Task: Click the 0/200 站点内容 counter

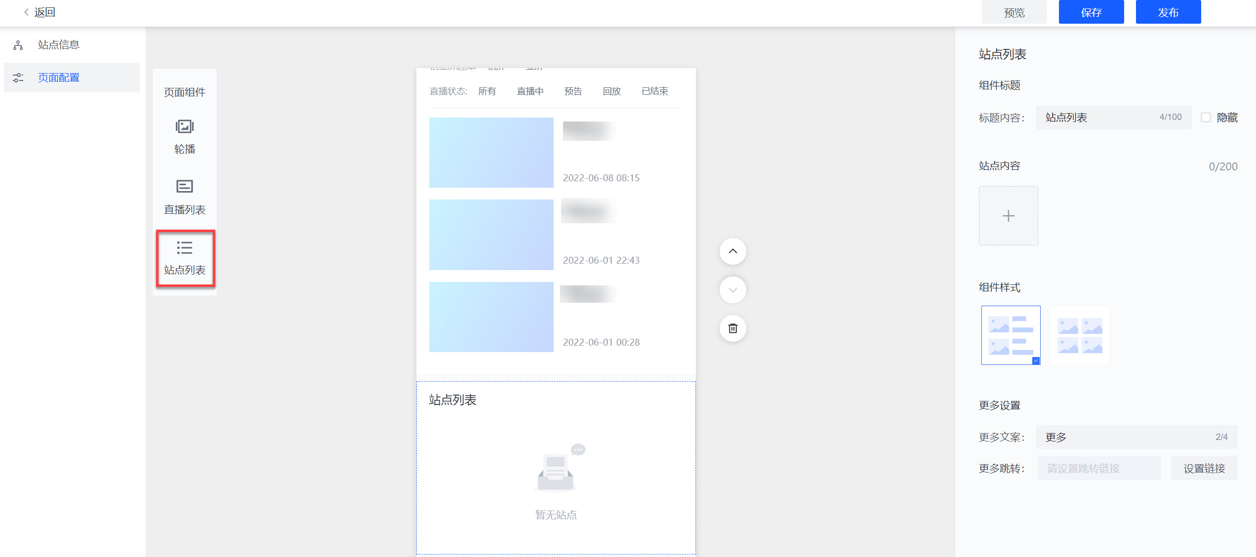Action: [1223, 166]
